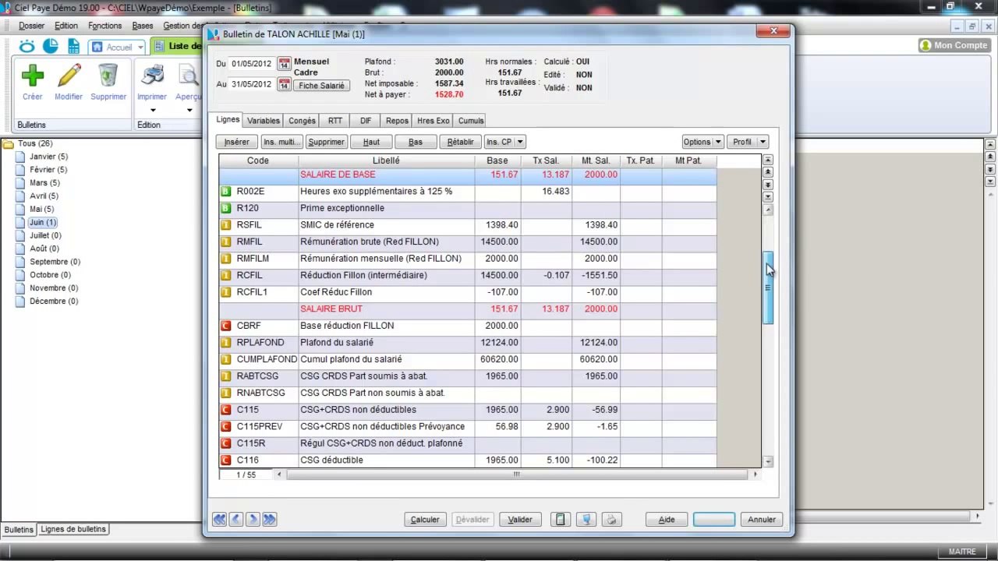Select Tous (26) in the month tree
The width and height of the screenshot is (998, 561).
35,143
